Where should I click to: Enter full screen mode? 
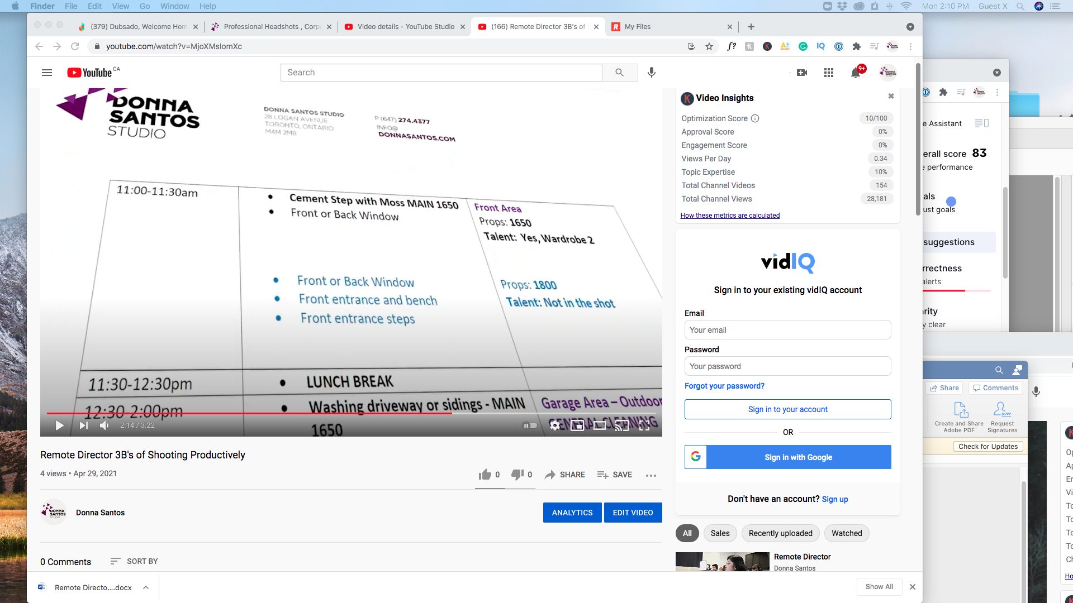point(644,425)
